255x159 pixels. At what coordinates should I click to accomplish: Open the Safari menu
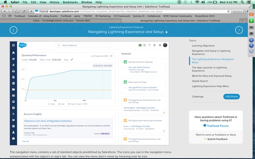pyautogui.click(x=15, y=2)
